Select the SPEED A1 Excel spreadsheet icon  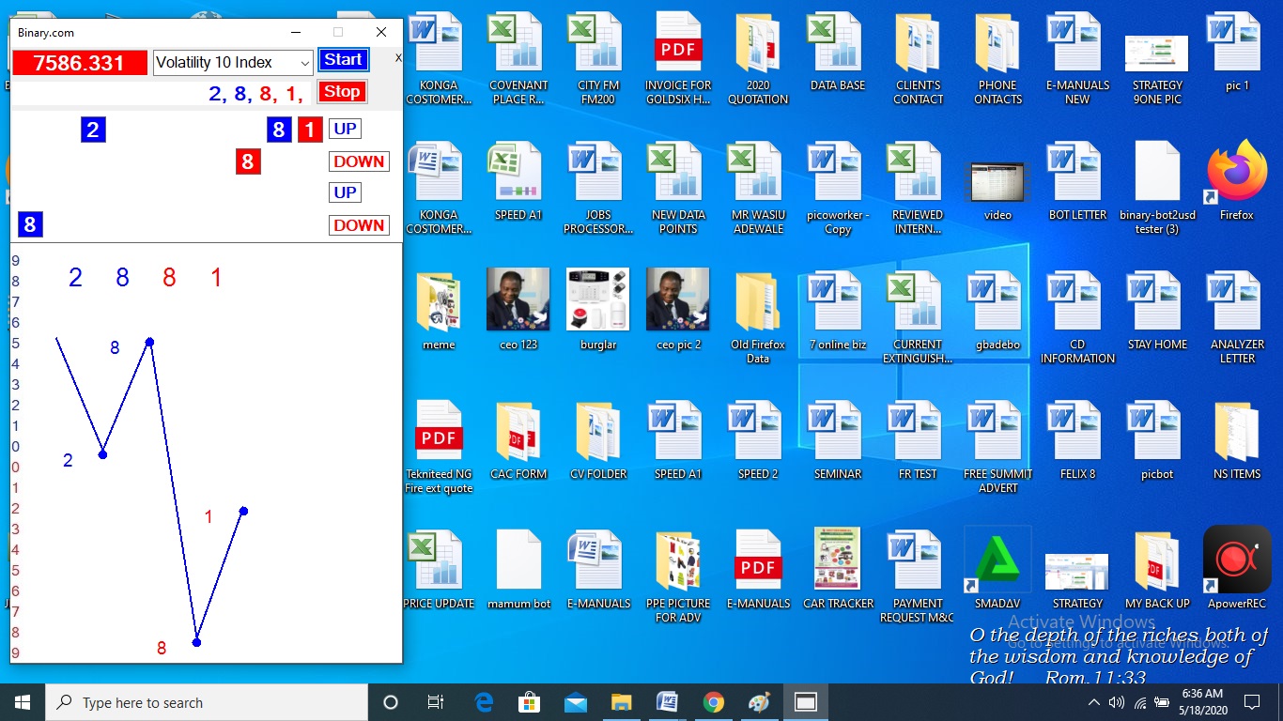click(x=518, y=181)
